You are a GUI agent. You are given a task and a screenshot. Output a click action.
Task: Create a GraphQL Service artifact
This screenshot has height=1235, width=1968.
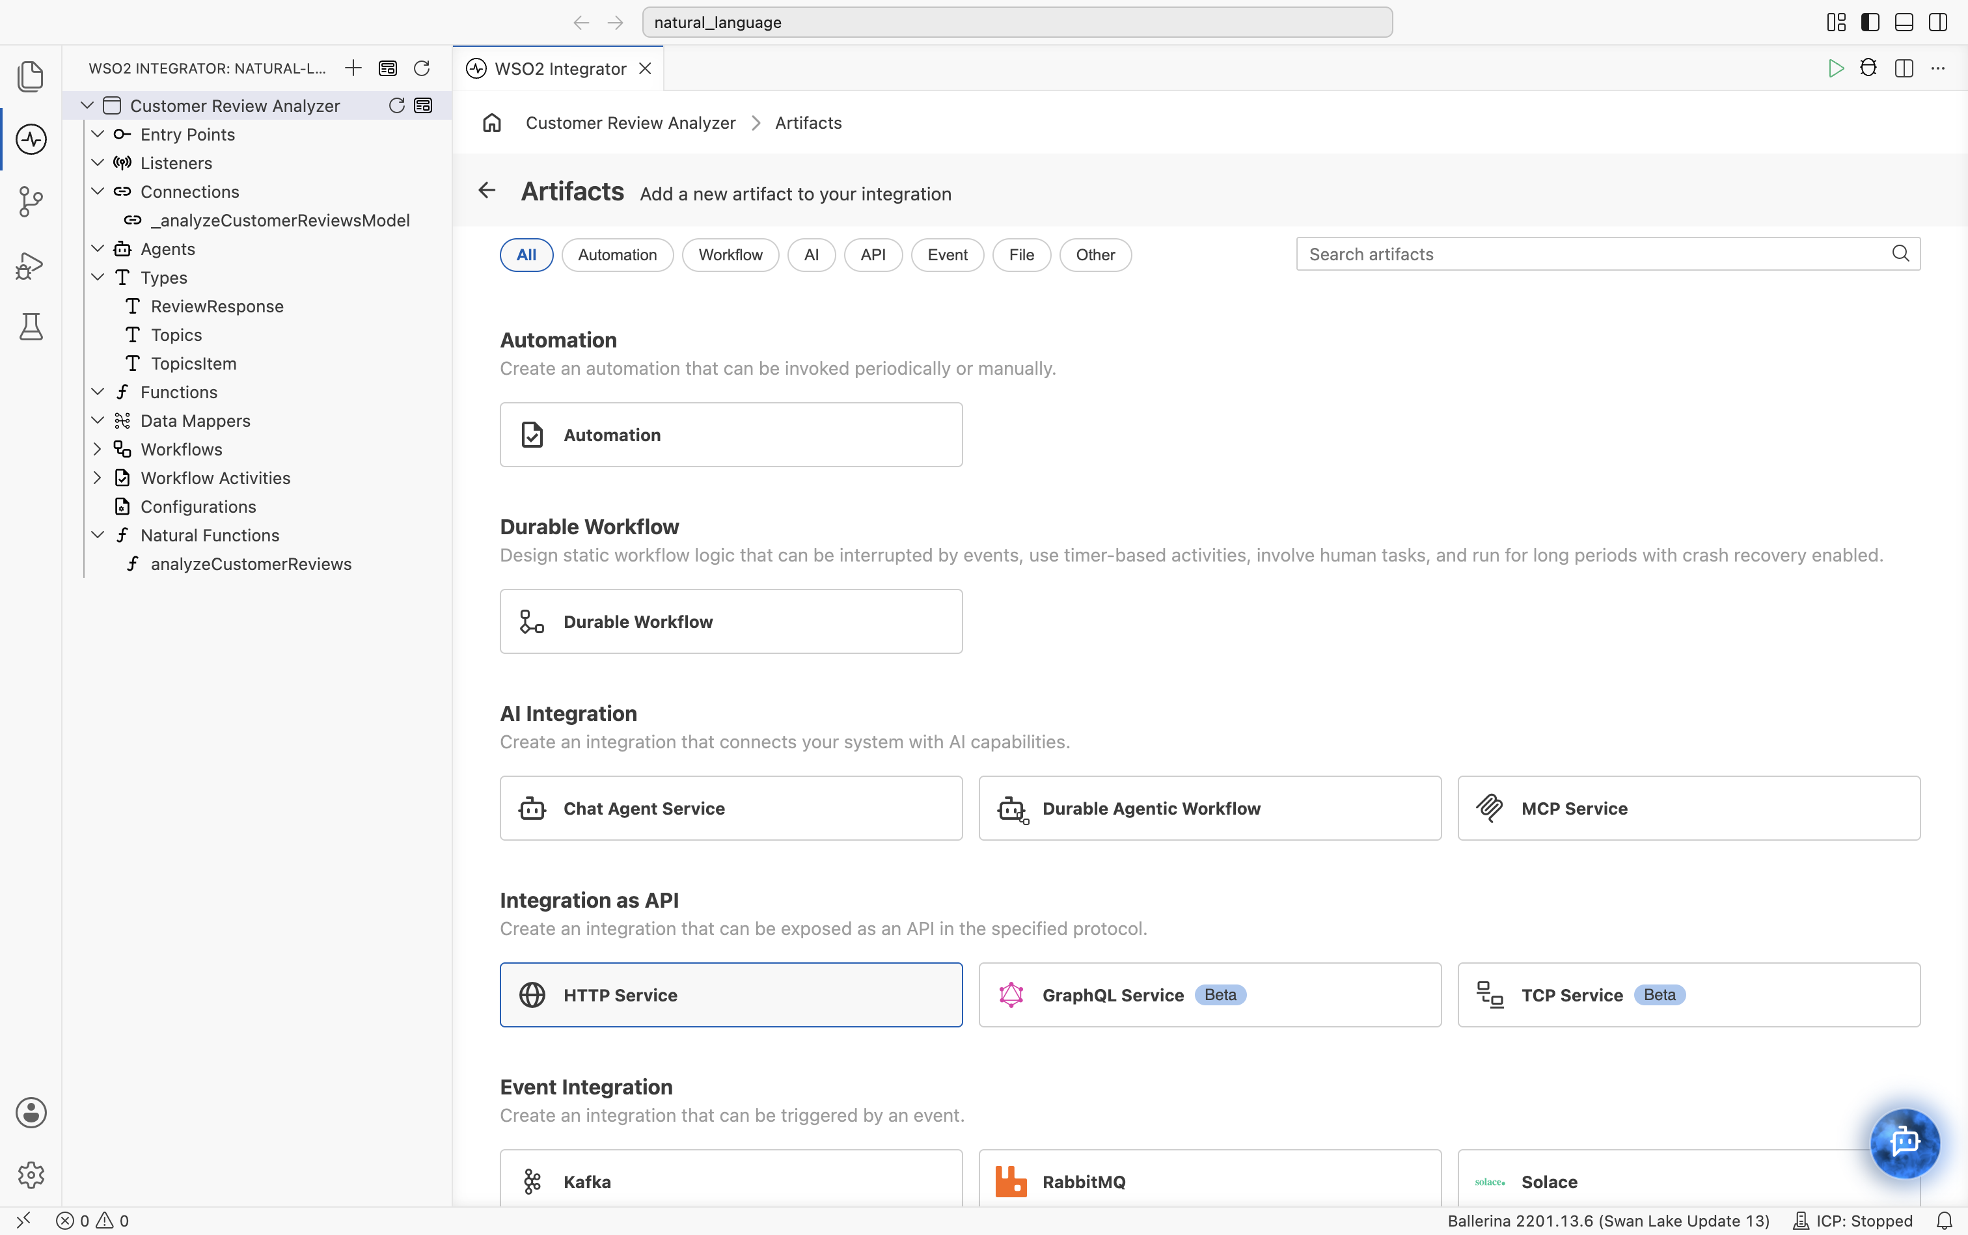pos(1210,995)
